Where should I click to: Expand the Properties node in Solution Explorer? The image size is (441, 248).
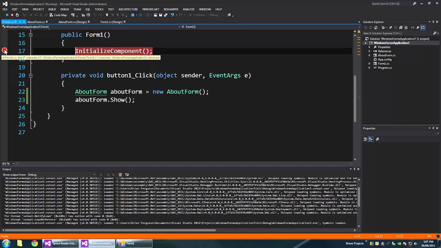(370, 47)
